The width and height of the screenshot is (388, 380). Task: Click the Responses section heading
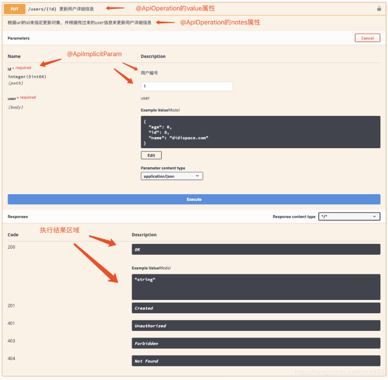[x=18, y=217]
